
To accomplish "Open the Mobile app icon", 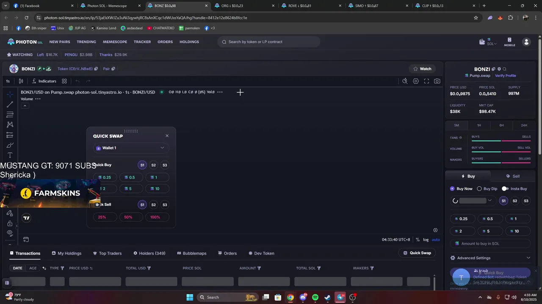I will click(509, 42).
